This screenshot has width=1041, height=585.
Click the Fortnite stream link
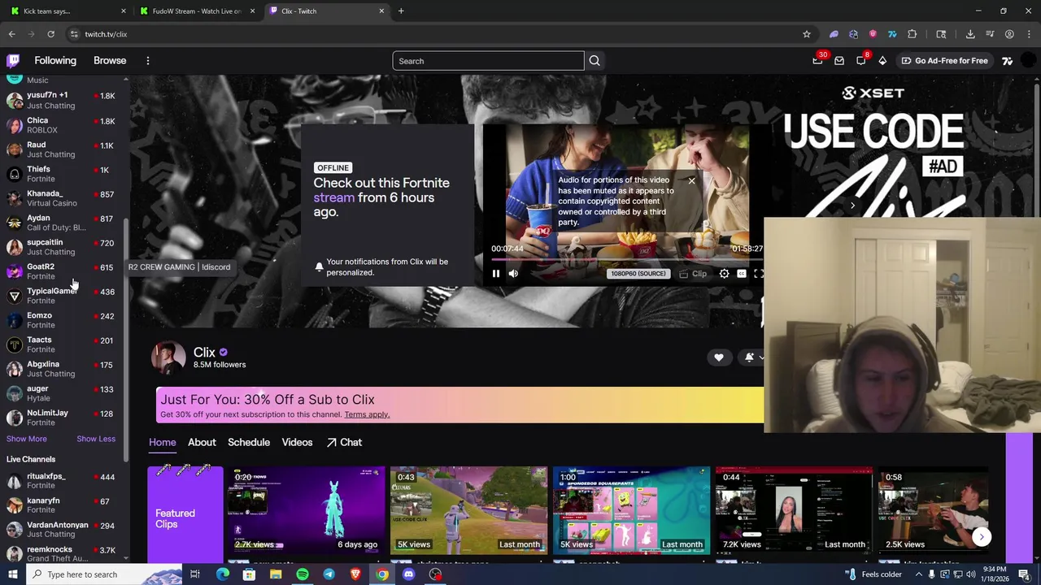[x=334, y=197]
